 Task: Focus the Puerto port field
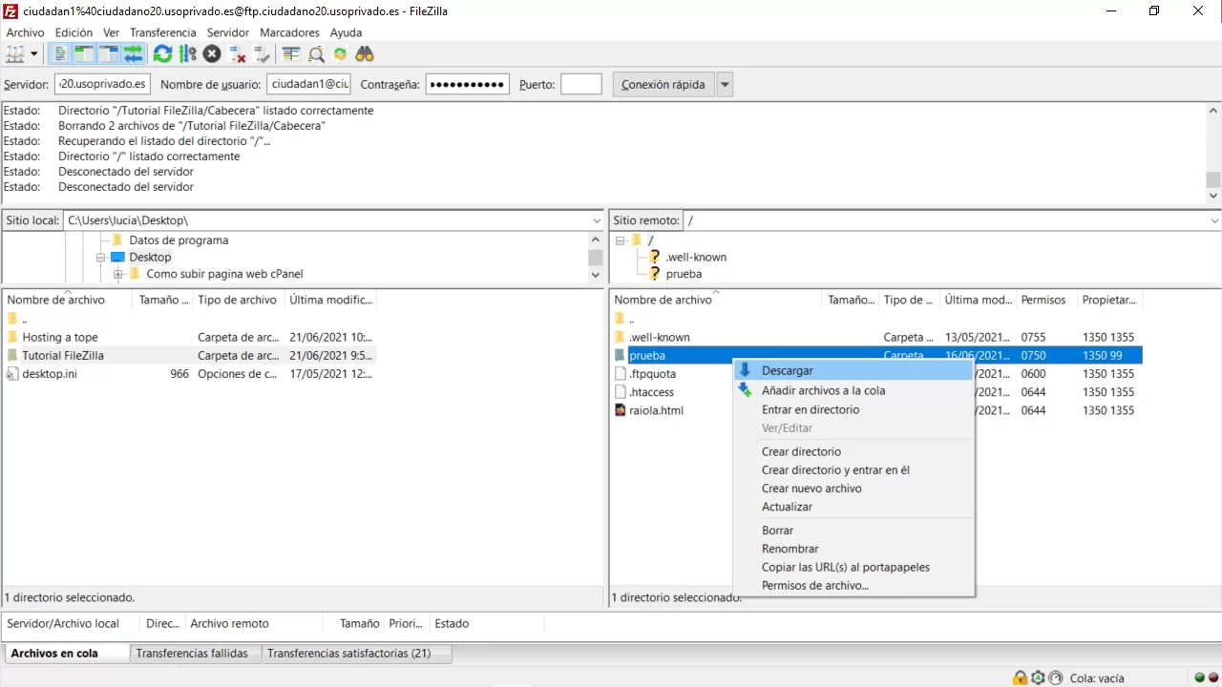[x=581, y=84]
